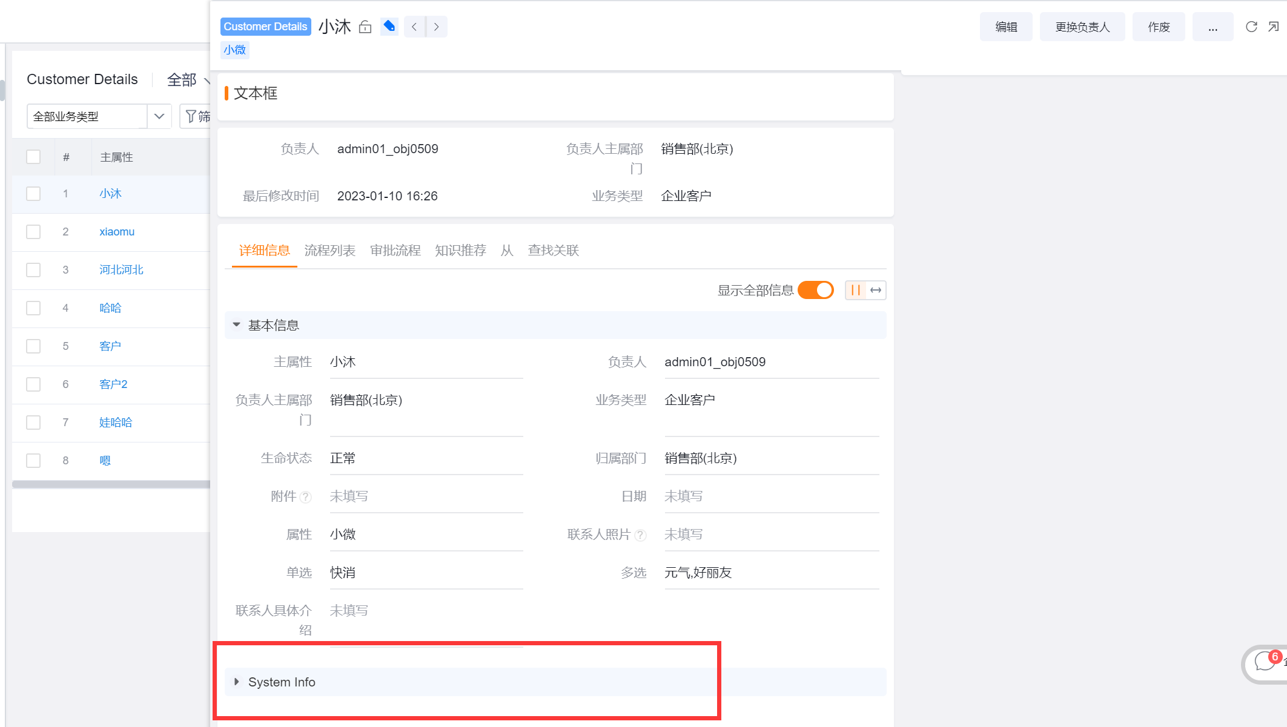The height and width of the screenshot is (727, 1287).
Task: Click the 主属性 column header
Action: point(116,157)
